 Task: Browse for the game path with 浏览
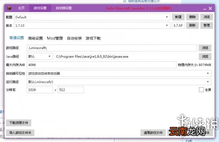click(205, 48)
